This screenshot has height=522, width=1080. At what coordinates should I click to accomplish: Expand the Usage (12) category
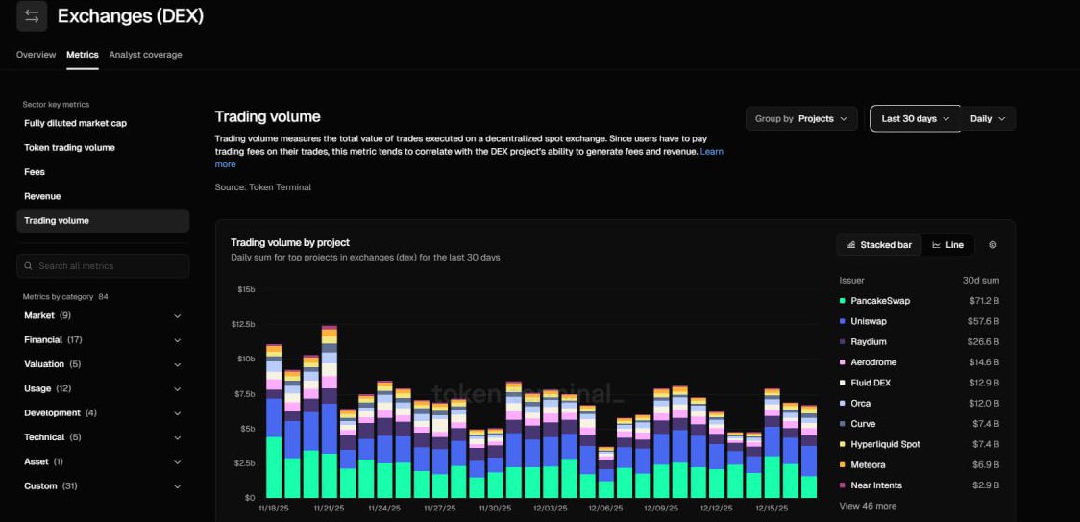[x=103, y=389]
